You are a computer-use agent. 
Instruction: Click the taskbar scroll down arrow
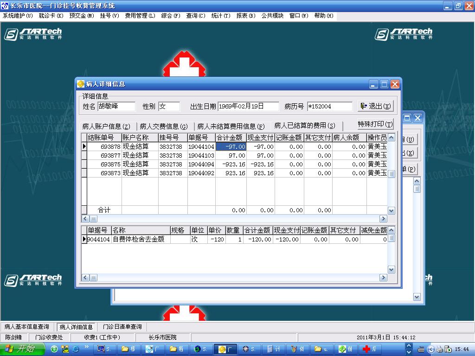point(409,352)
